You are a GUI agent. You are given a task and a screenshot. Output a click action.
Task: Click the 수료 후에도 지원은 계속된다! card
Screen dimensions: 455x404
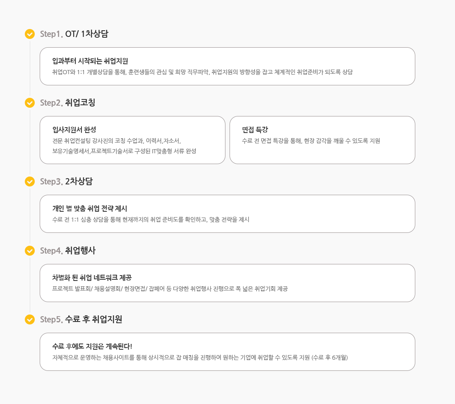pos(227,352)
